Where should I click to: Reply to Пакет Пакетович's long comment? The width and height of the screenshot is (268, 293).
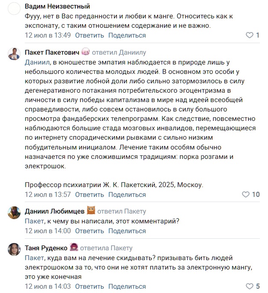(89, 194)
